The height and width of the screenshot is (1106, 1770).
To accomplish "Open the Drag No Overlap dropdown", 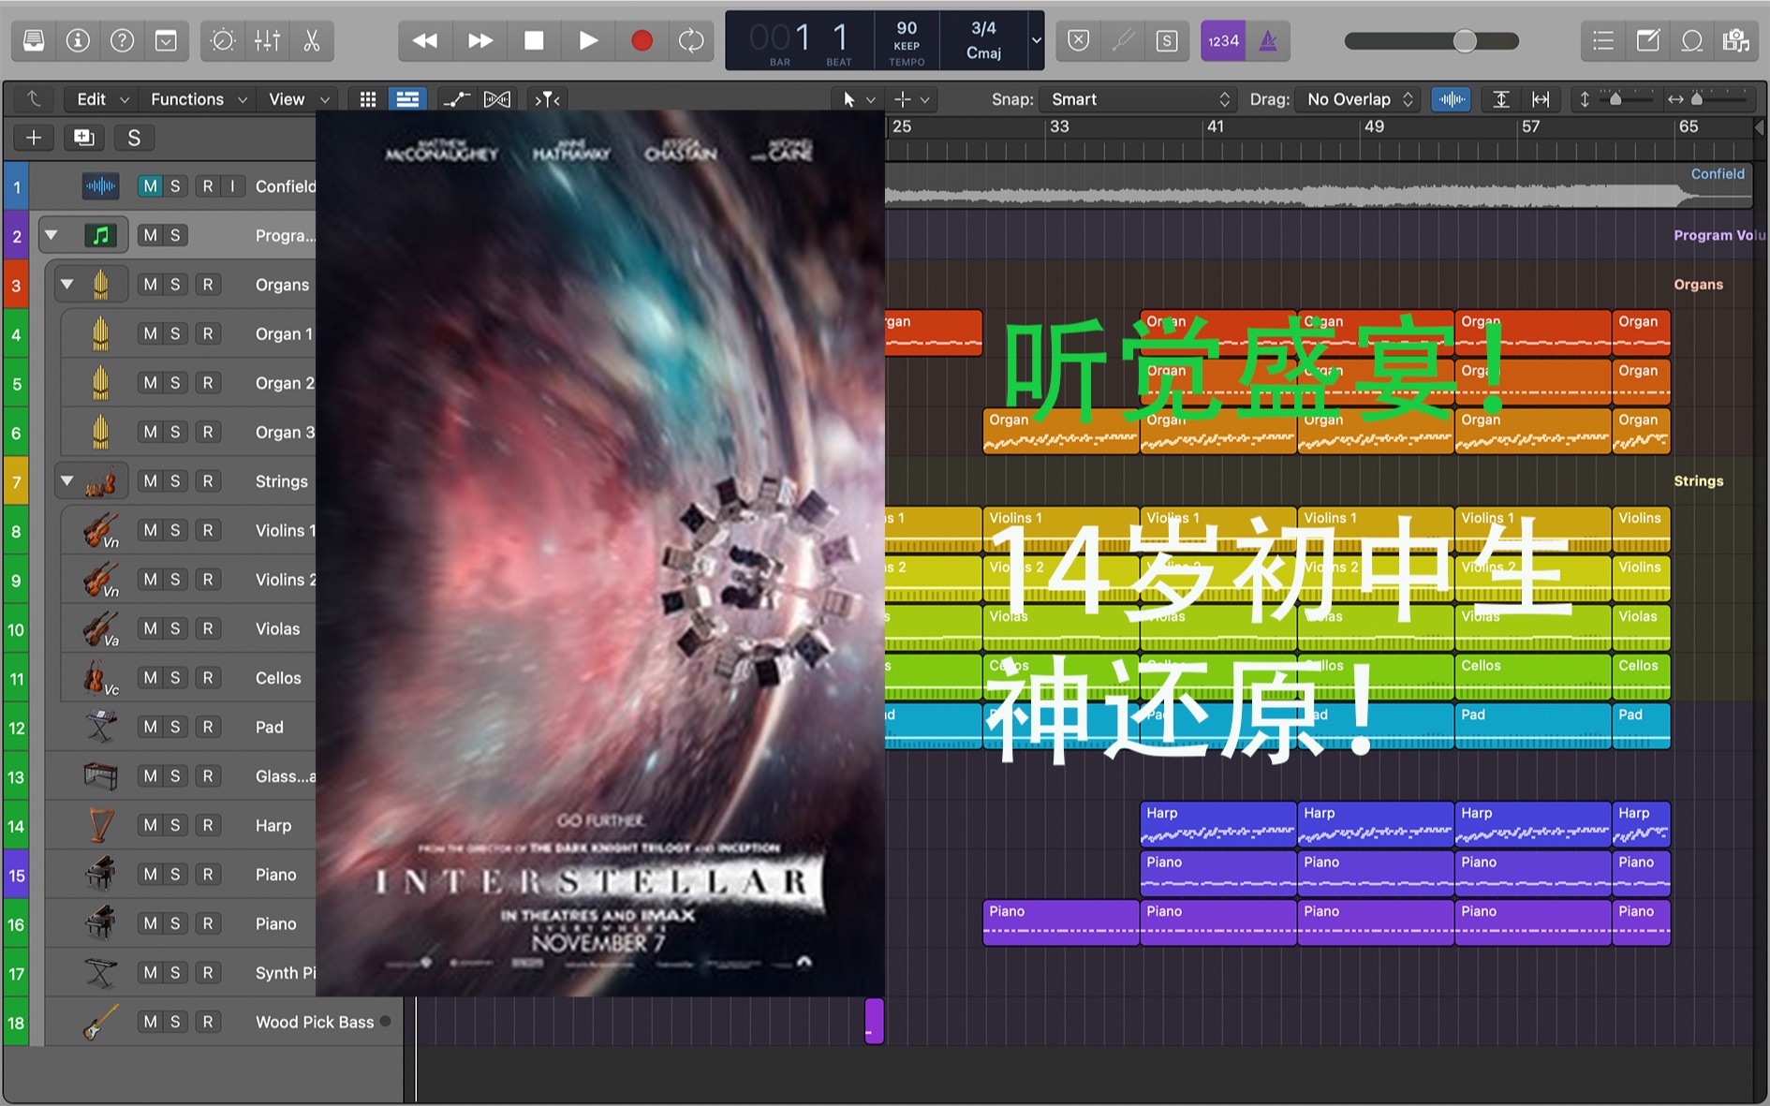I will [x=1359, y=99].
